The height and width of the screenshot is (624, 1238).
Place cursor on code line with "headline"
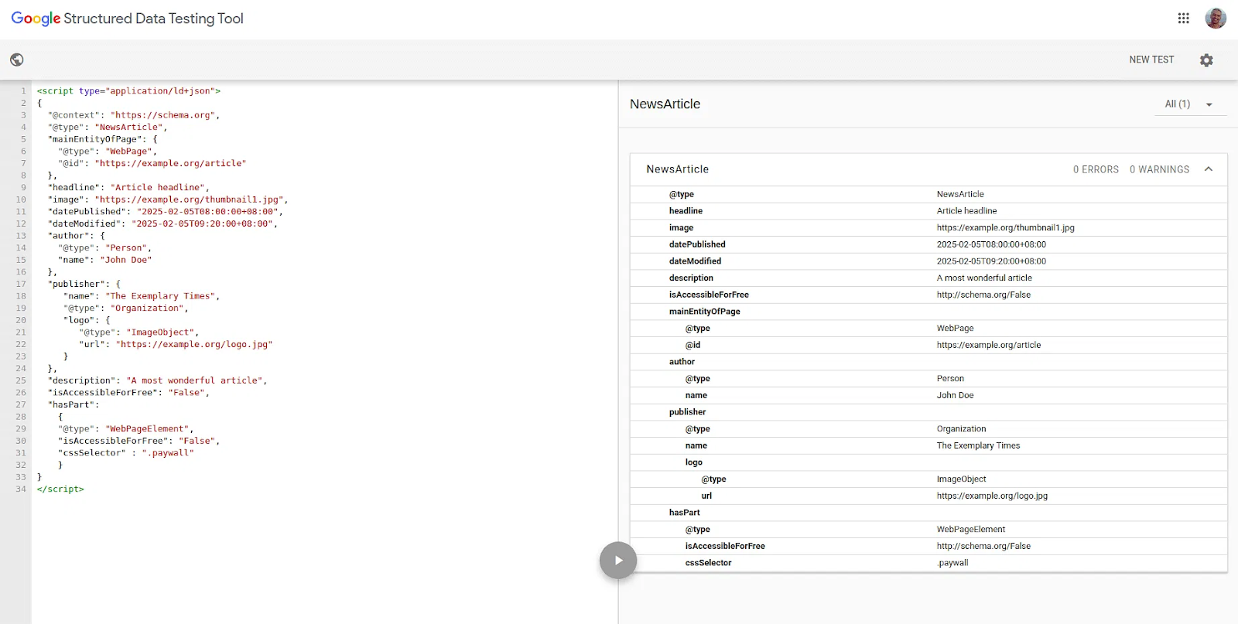click(128, 187)
